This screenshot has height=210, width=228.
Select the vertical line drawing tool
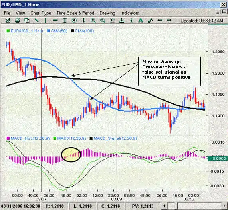46,20
